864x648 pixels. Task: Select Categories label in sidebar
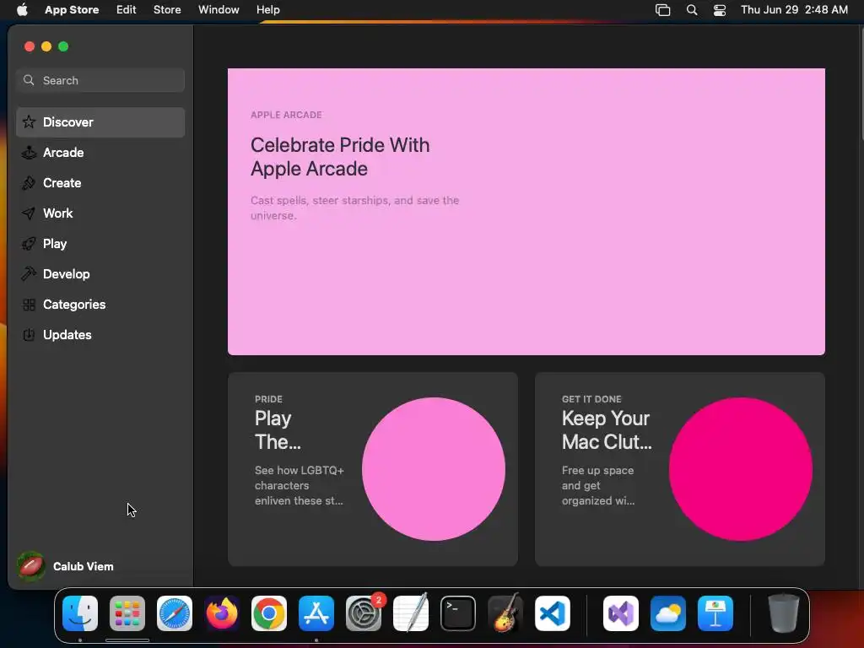(x=74, y=304)
